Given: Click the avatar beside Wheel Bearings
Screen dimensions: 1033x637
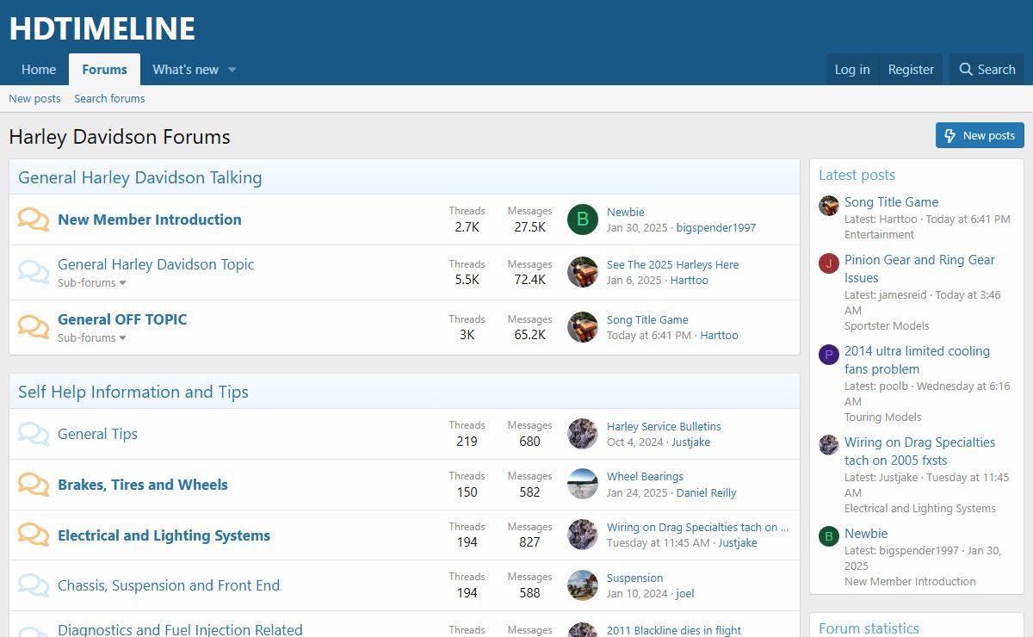Looking at the screenshot, I should pos(583,484).
